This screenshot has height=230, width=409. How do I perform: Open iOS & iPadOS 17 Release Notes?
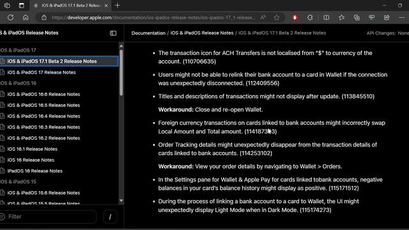[41, 72]
